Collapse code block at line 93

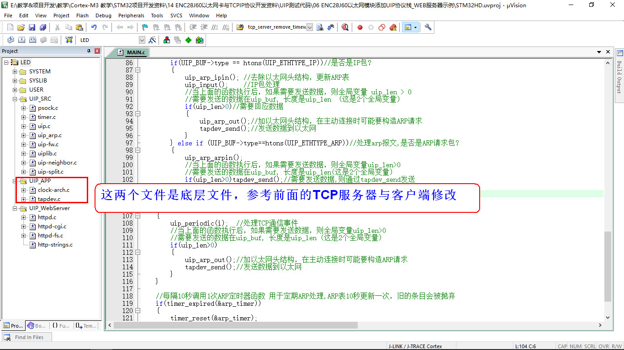click(137, 114)
